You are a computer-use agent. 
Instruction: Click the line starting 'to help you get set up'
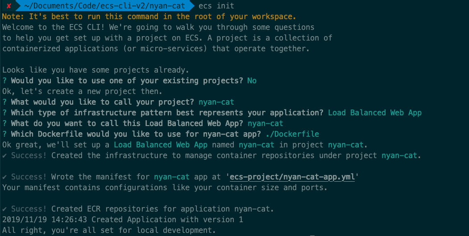click(167, 38)
